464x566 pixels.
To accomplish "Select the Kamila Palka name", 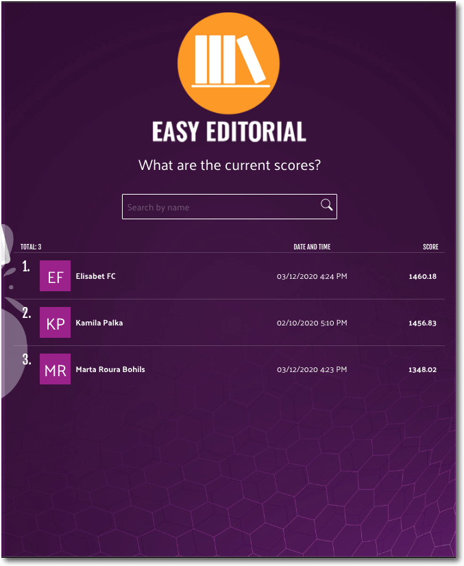I will pos(99,323).
